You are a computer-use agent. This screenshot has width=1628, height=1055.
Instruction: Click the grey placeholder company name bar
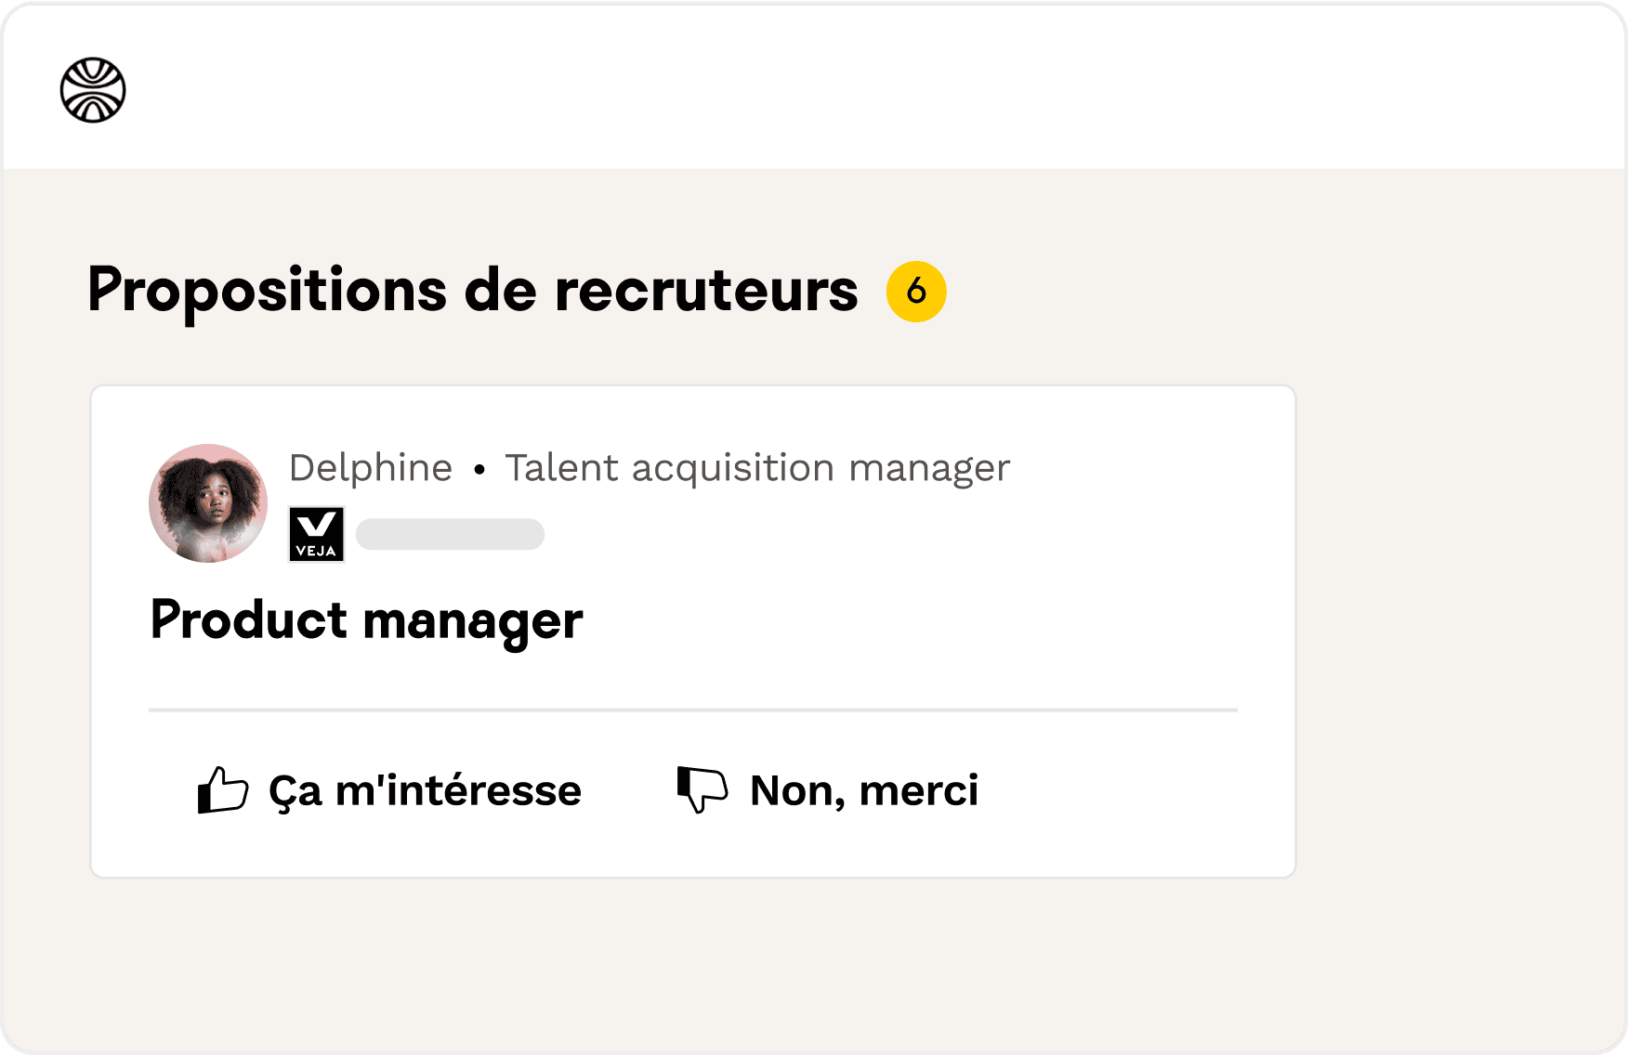[450, 534]
